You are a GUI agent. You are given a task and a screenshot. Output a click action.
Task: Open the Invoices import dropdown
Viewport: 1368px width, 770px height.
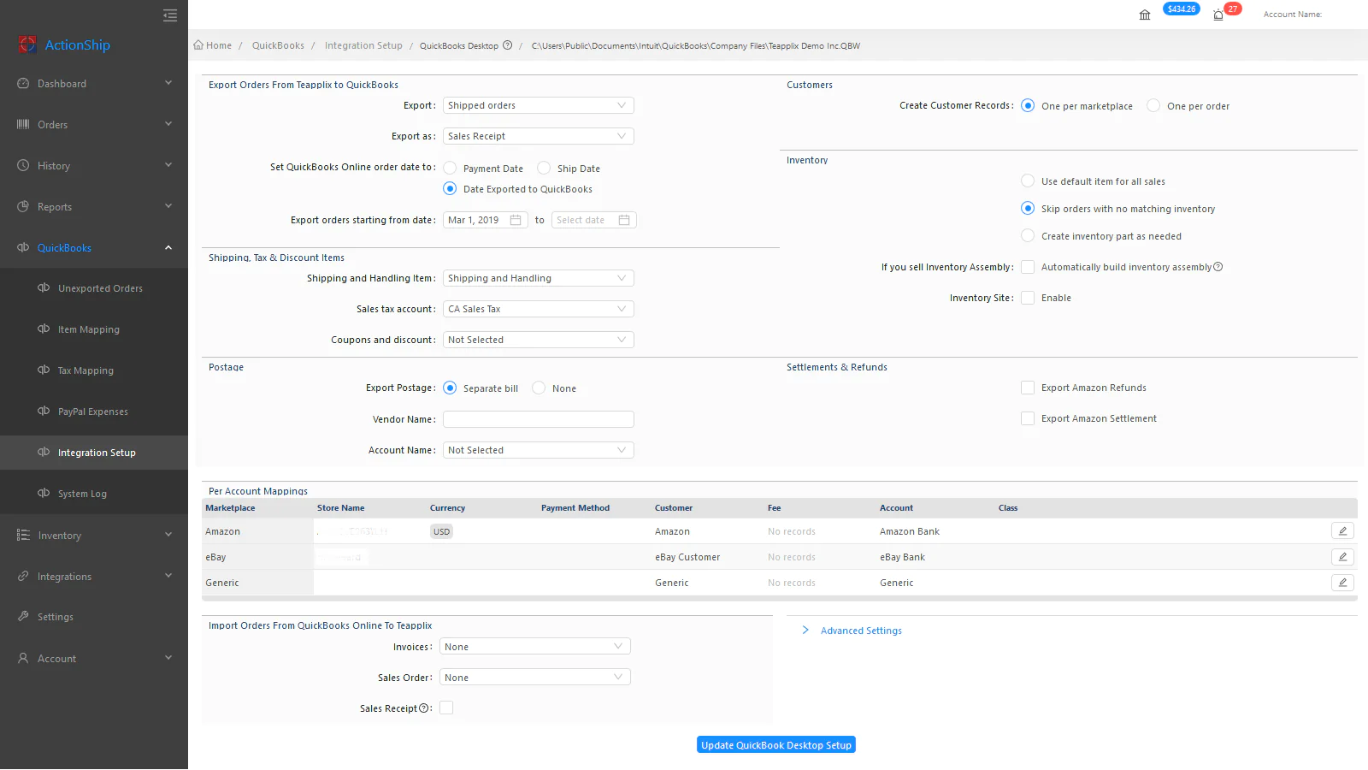coord(535,647)
